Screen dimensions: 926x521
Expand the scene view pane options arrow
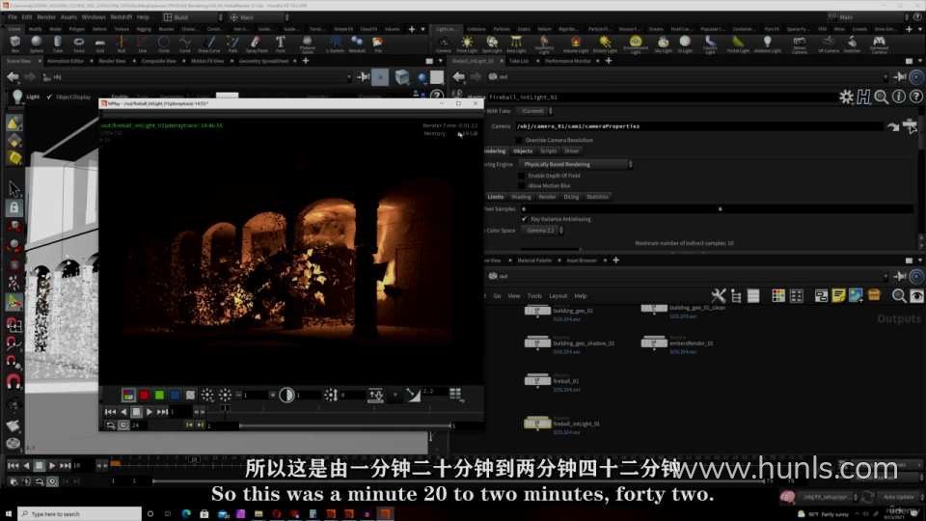(441, 61)
